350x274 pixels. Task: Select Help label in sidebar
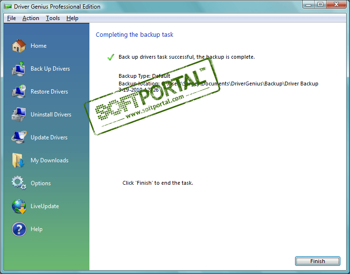36,229
